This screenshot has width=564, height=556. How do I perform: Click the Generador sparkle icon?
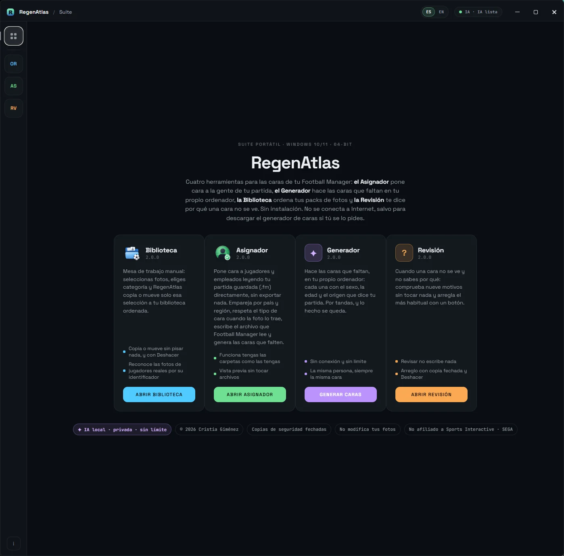coord(313,253)
